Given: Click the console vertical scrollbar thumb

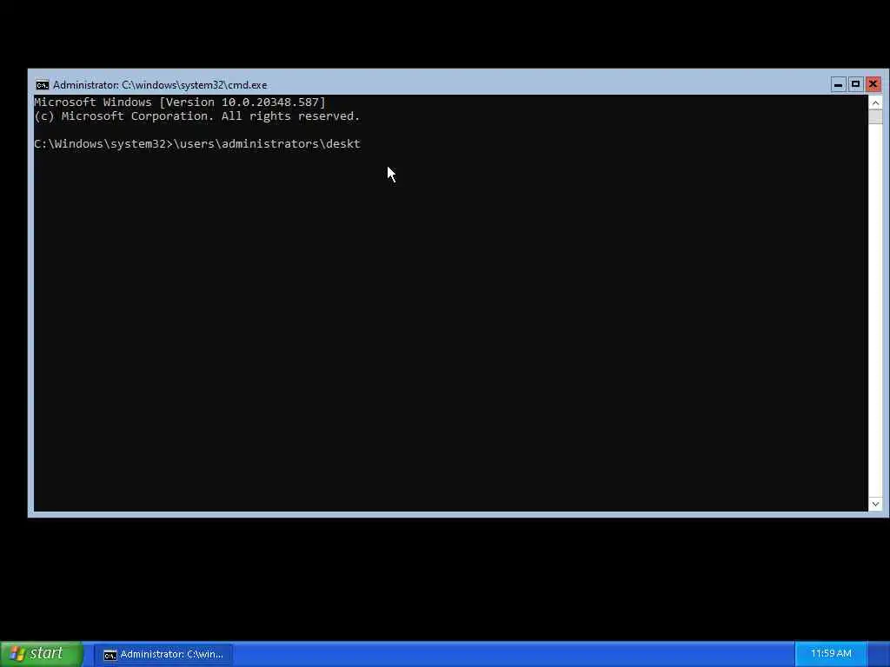Looking at the screenshot, I should point(875,117).
